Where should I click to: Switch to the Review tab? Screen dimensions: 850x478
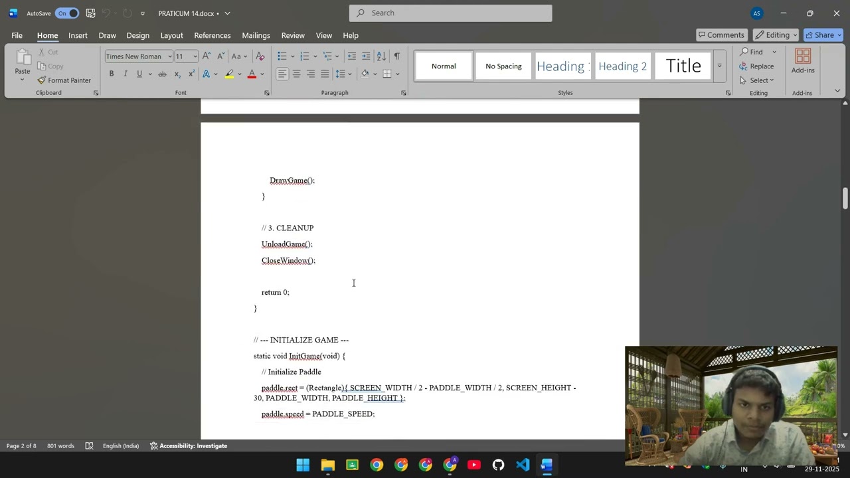(x=293, y=35)
